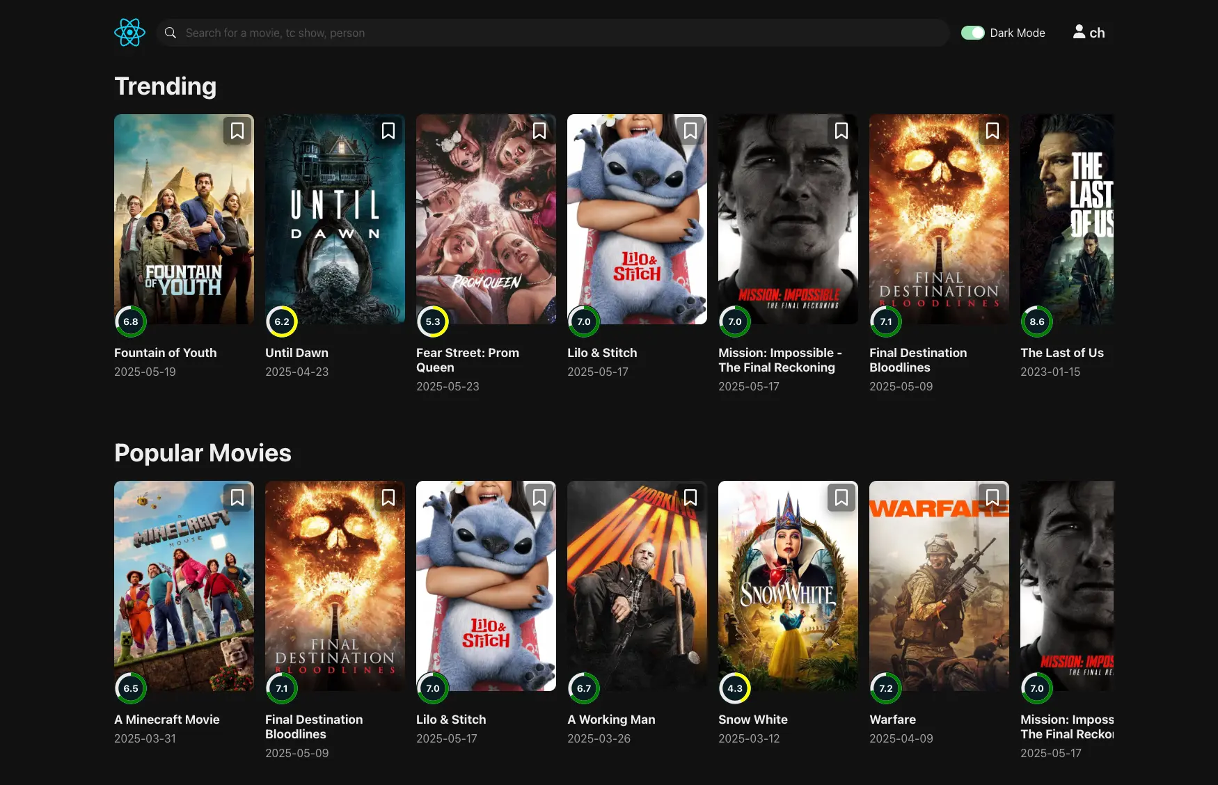Click the Until Dawn title
This screenshot has width=1218, height=785.
pos(296,353)
